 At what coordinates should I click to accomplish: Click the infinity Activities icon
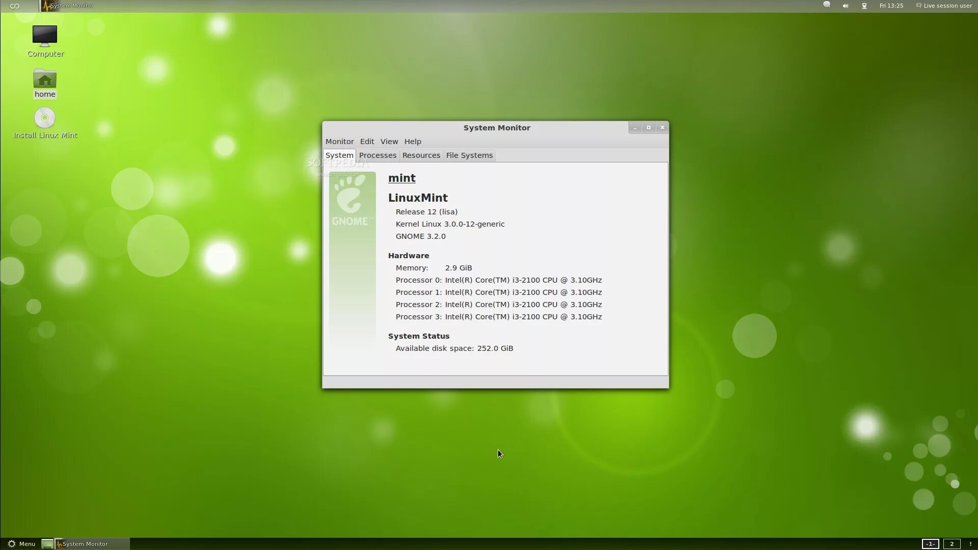[15, 6]
